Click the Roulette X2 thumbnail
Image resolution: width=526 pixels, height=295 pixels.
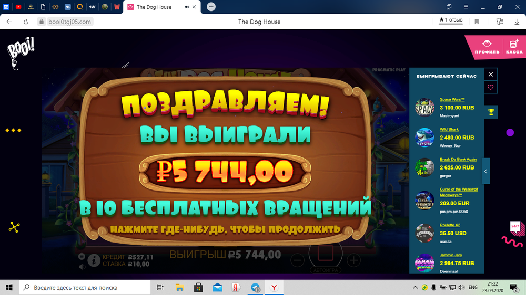click(424, 233)
